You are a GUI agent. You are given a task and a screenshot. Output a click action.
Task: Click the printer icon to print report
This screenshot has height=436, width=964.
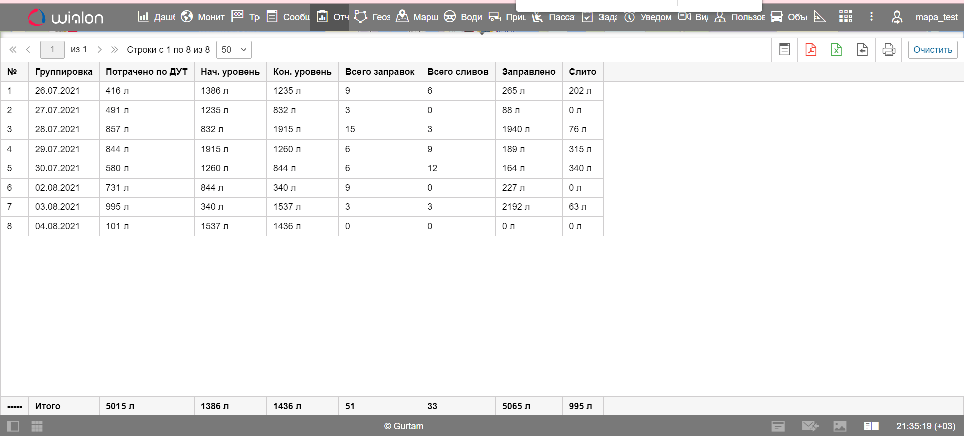coord(888,50)
